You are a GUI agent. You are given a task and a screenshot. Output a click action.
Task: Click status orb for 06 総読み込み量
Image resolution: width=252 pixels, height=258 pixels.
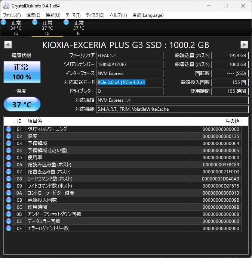(9, 164)
